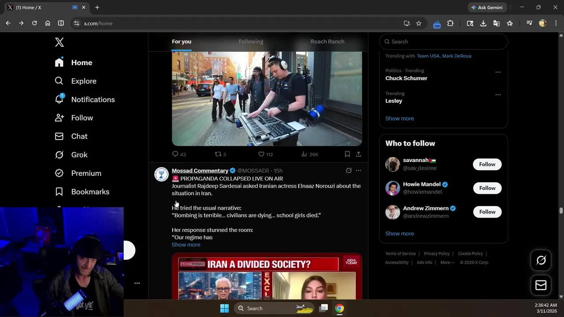Follow Howie Mandel
The height and width of the screenshot is (317, 564).
(487, 188)
